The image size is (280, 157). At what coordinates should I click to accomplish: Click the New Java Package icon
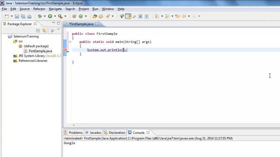click(x=74, y=17)
